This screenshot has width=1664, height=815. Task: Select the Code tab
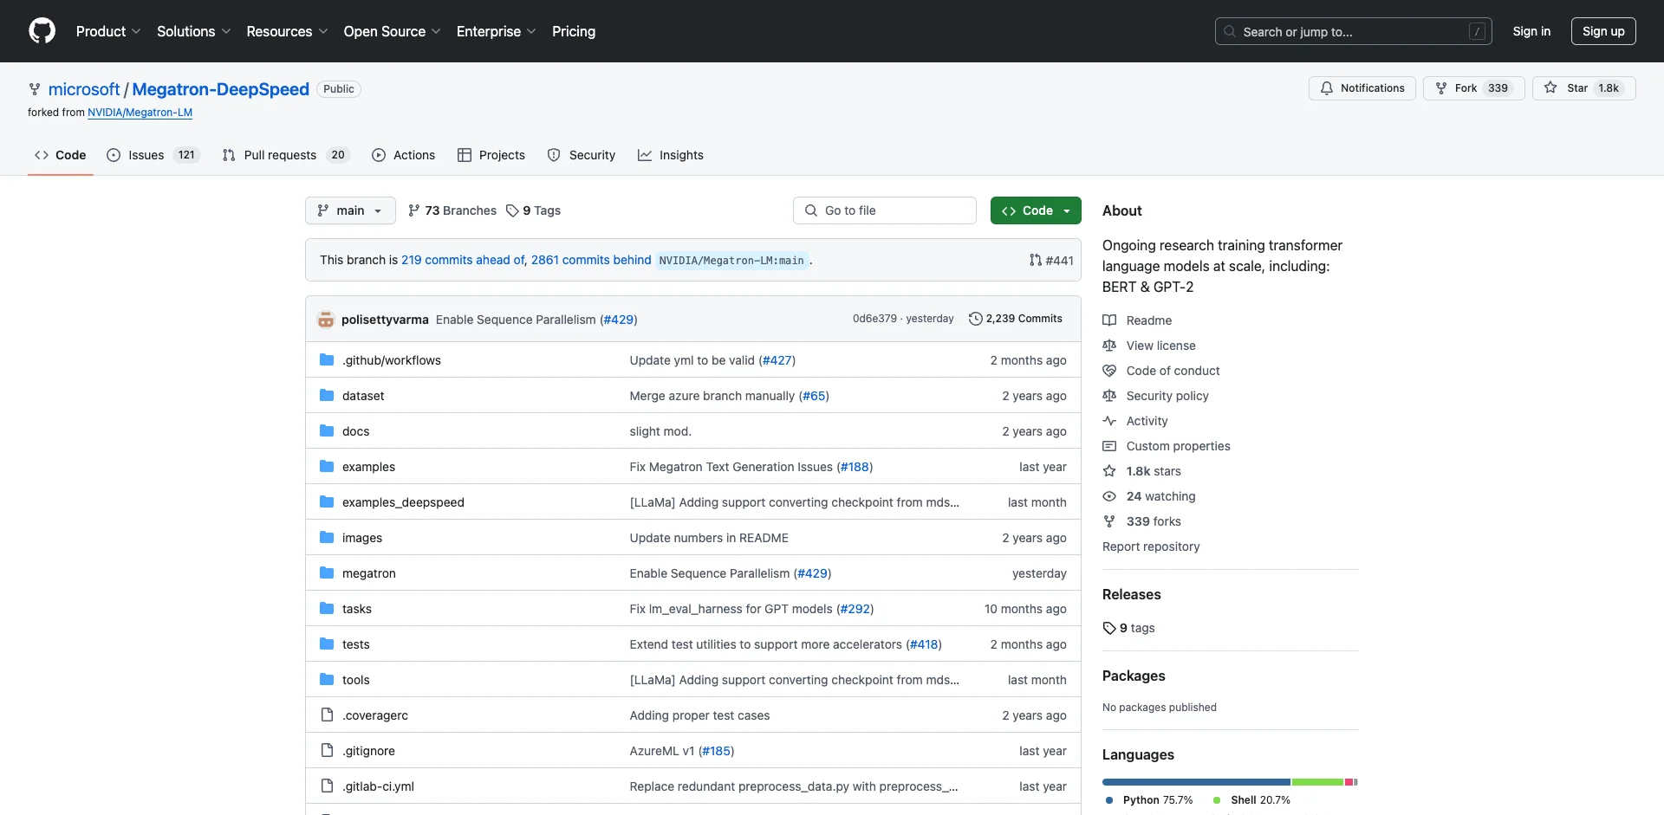click(61, 155)
